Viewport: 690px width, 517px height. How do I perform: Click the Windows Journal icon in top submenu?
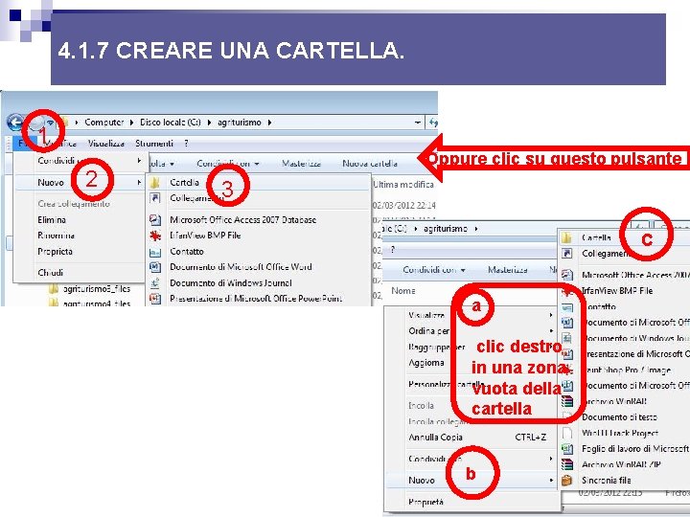click(155, 283)
